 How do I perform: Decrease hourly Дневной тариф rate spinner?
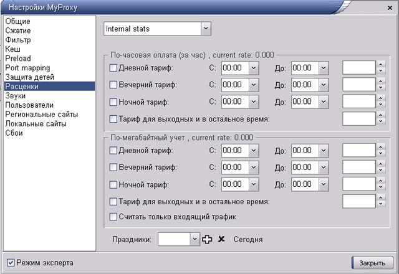[x=381, y=70]
